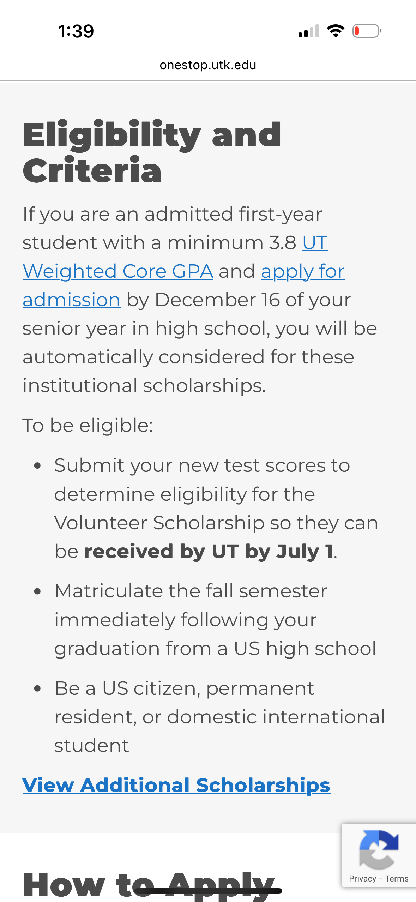Tap the 1:39 clock in status bar
The image size is (416, 902).
[x=76, y=31]
